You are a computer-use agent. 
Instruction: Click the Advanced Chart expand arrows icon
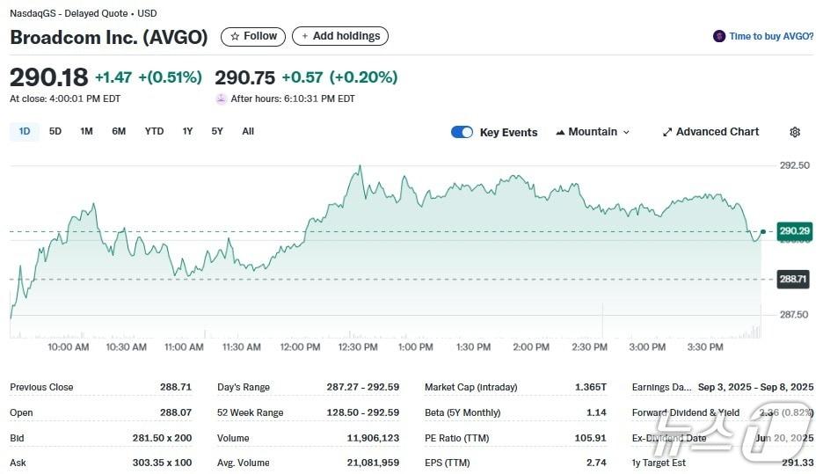point(667,132)
